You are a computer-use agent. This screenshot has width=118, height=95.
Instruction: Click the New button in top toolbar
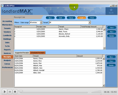(50, 18)
